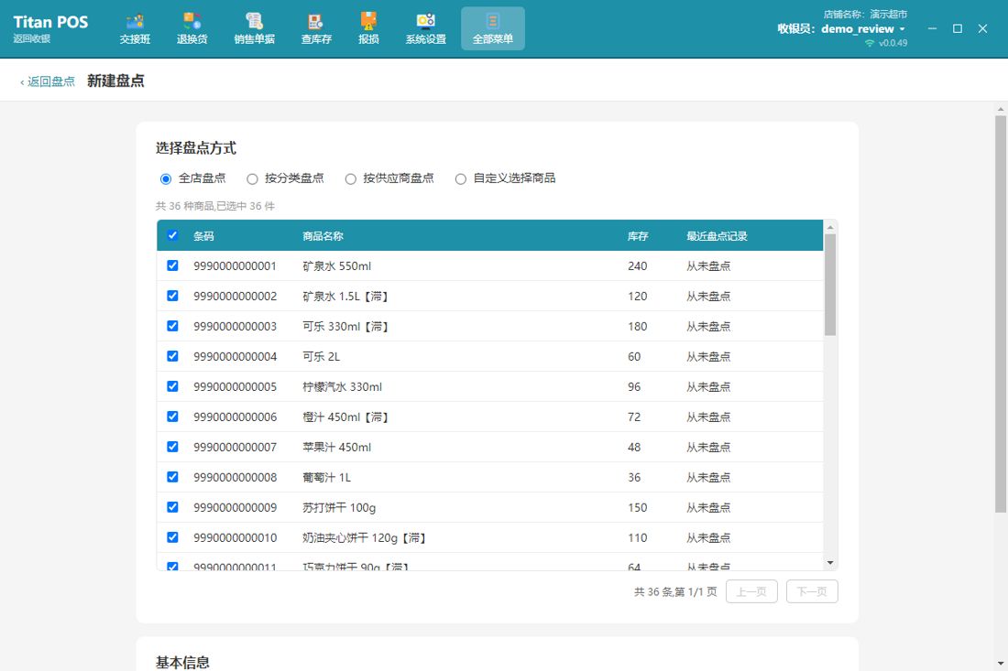1008x671 pixels.
Task: Open the 交接班 shift handover icon
Action: (x=135, y=29)
